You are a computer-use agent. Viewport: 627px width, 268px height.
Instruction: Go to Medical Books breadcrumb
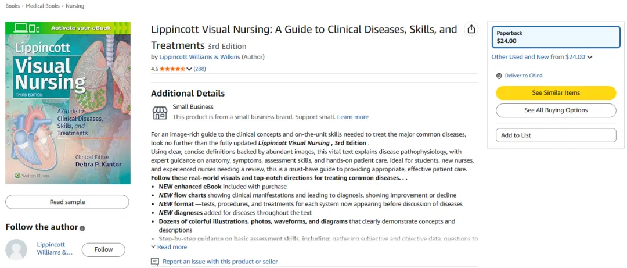[x=42, y=6]
